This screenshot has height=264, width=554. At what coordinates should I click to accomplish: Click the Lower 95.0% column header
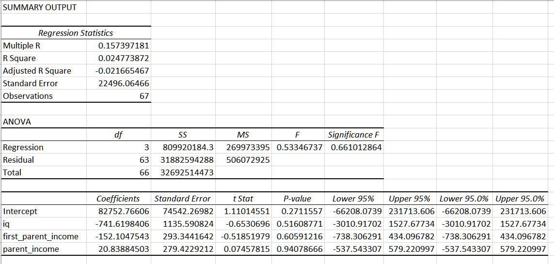coord(464,199)
